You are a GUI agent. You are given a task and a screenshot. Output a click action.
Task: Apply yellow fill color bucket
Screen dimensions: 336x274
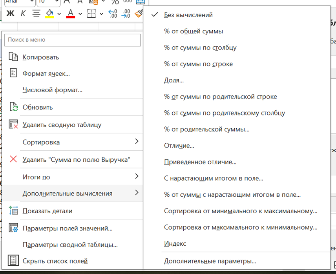click(49, 14)
